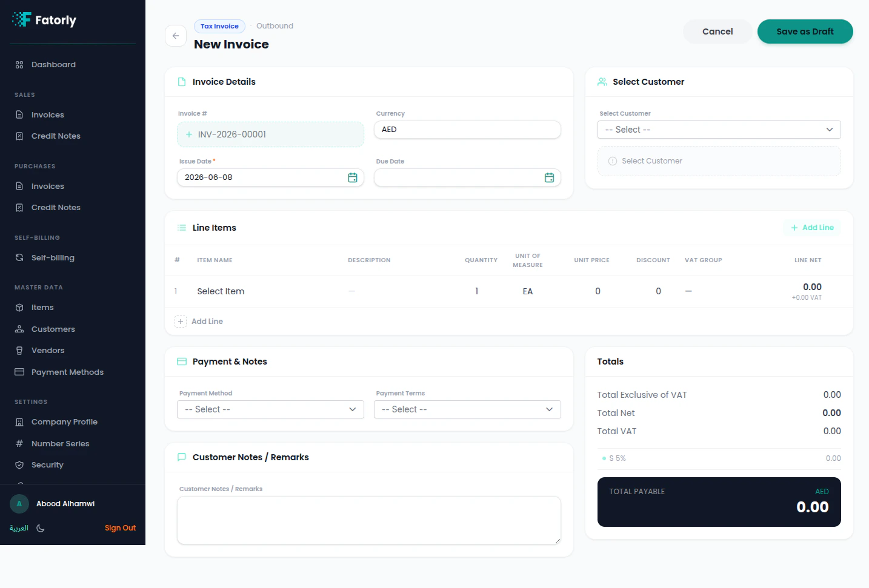Toggle dark mode moon icon
This screenshot has height=588, width=869.
pos(41,528)
